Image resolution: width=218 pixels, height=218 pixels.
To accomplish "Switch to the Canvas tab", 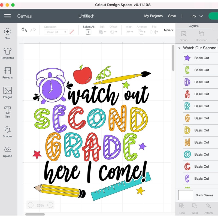I will click(25, 16).
